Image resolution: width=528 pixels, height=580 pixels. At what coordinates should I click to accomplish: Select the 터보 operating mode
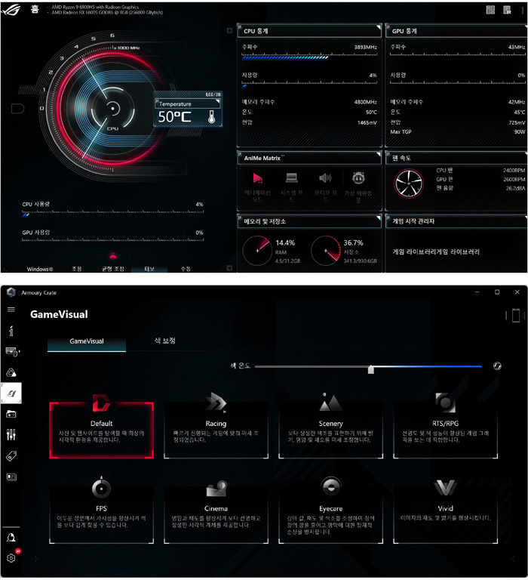coord(149,269)
